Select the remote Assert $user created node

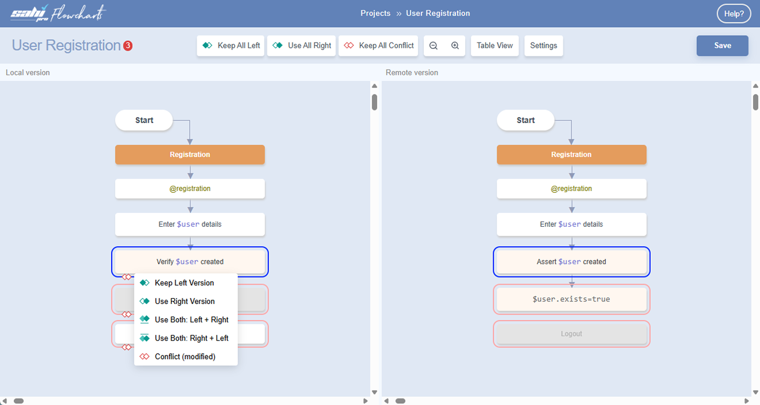pyautogui.click(x=571, y=262)
